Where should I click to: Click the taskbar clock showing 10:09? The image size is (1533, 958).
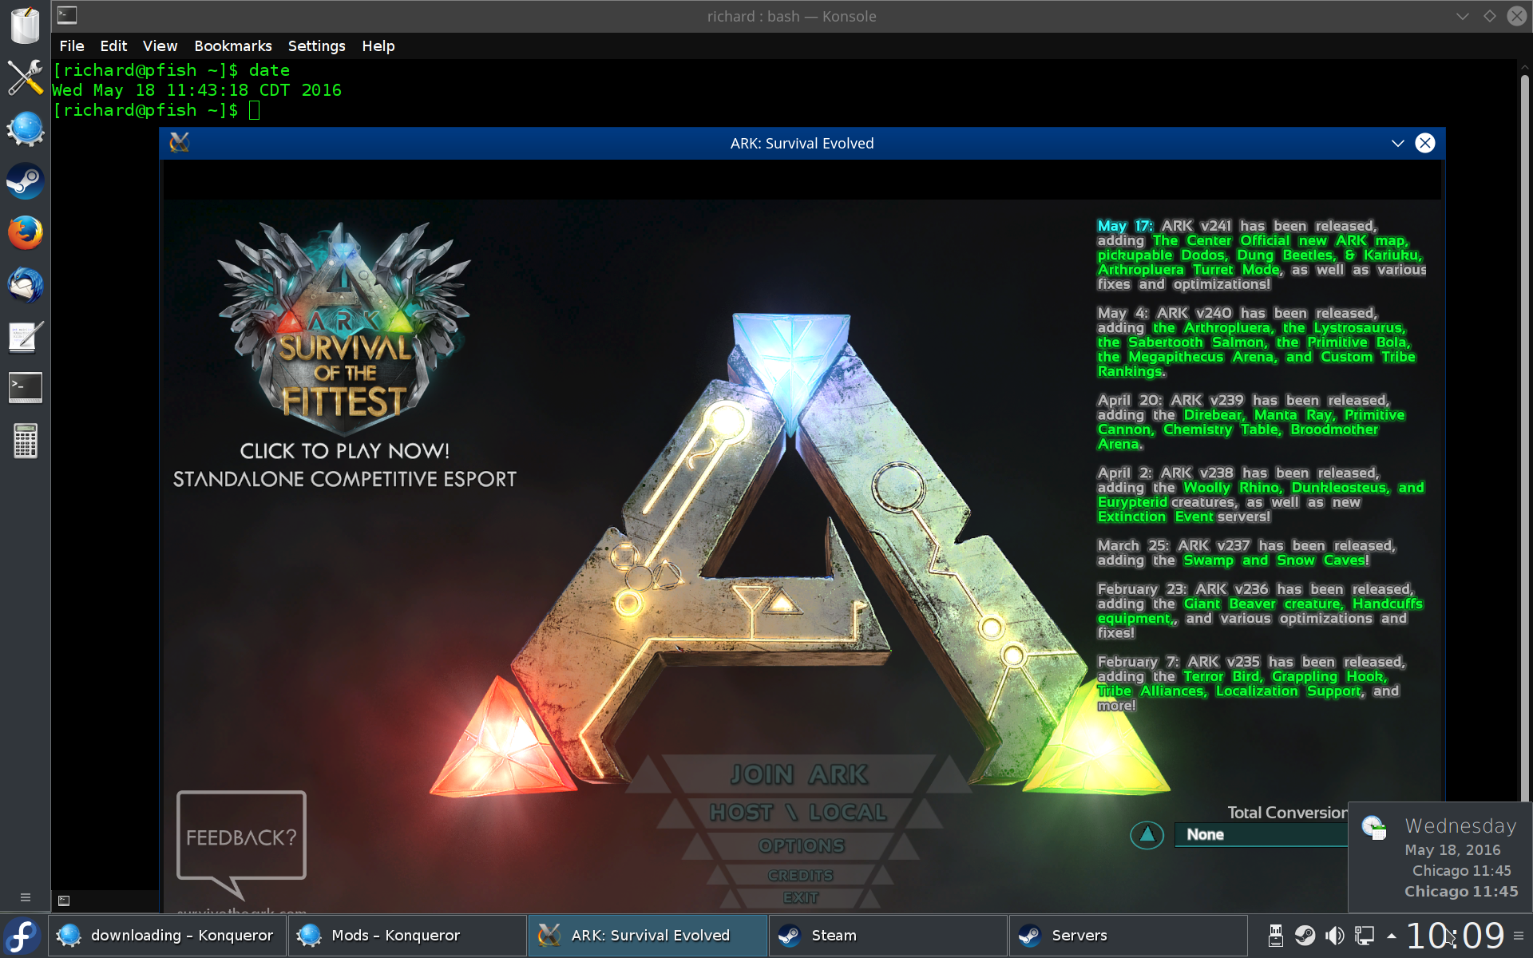(1455, 936)
